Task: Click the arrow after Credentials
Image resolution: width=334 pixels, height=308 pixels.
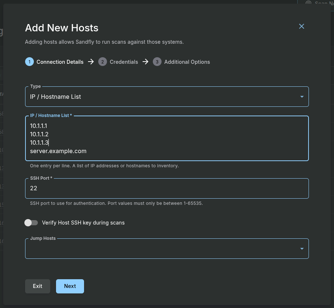Action: (x=146, y=62)
